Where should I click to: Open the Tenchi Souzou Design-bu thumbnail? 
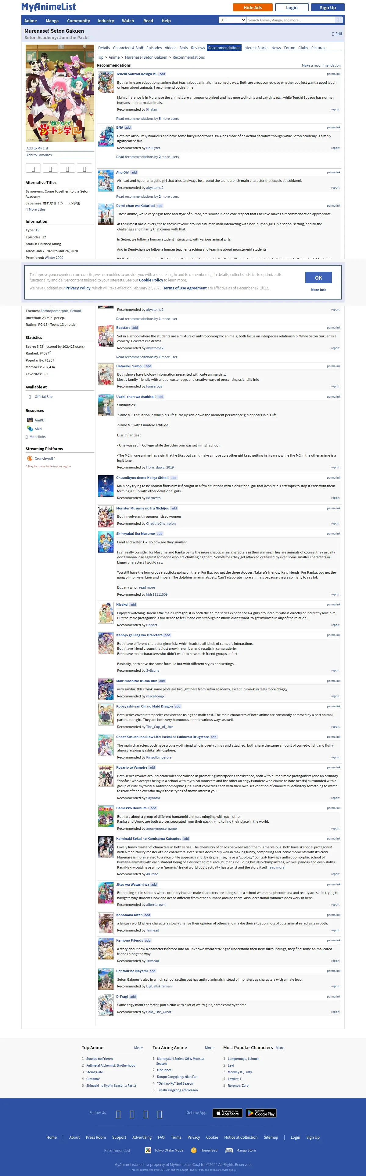(106, 83)
